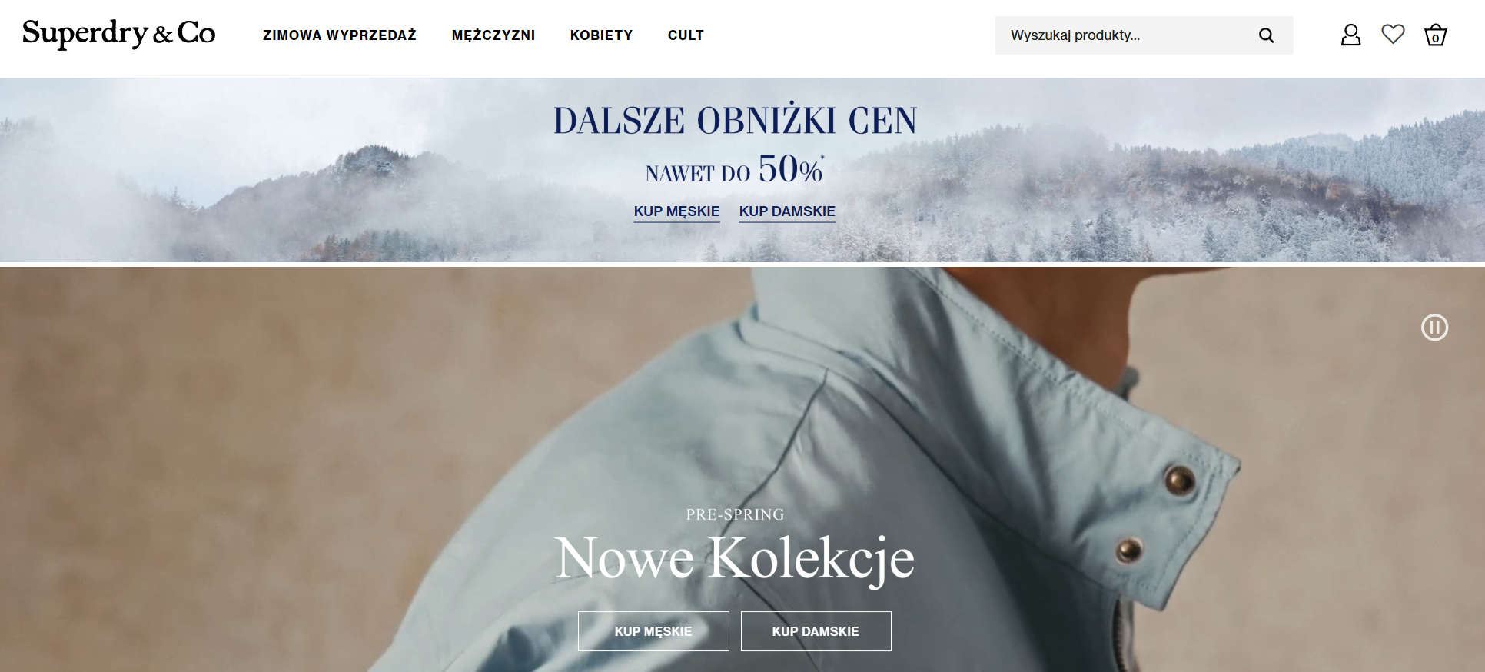Click the NAWET DO 50% promo text

(734, 170)
